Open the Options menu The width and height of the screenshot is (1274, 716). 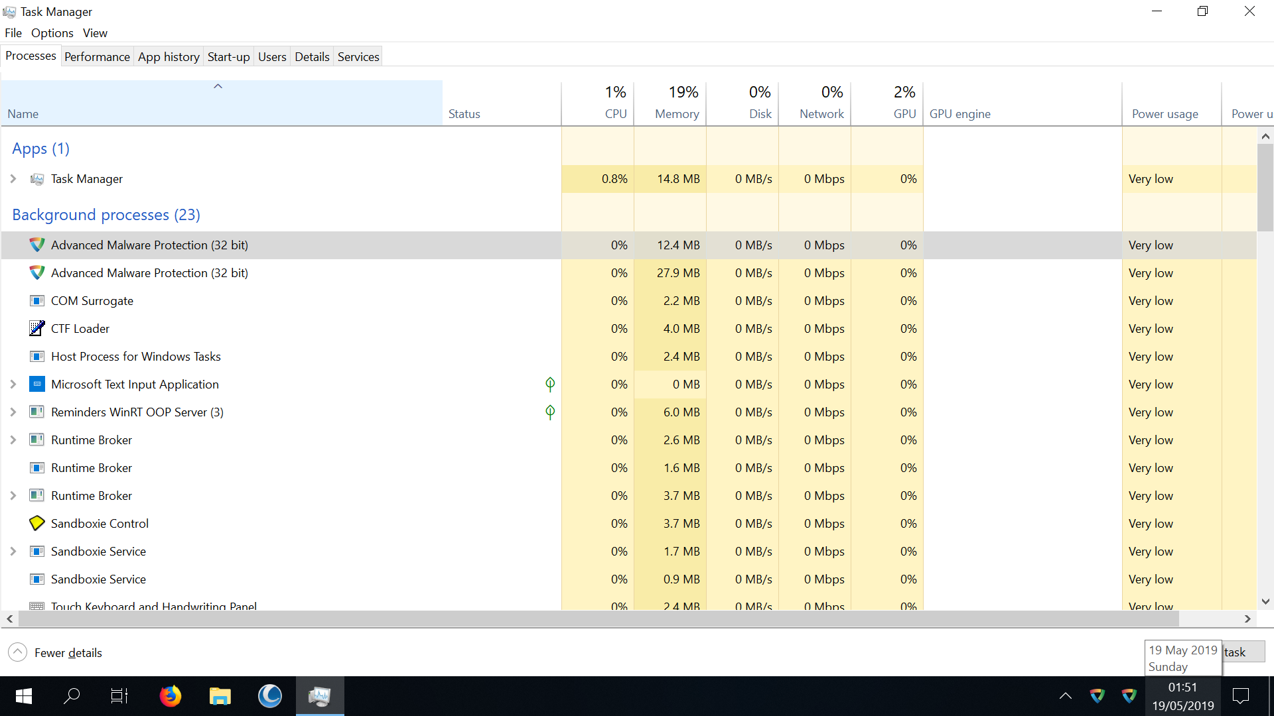coord(52,32)
